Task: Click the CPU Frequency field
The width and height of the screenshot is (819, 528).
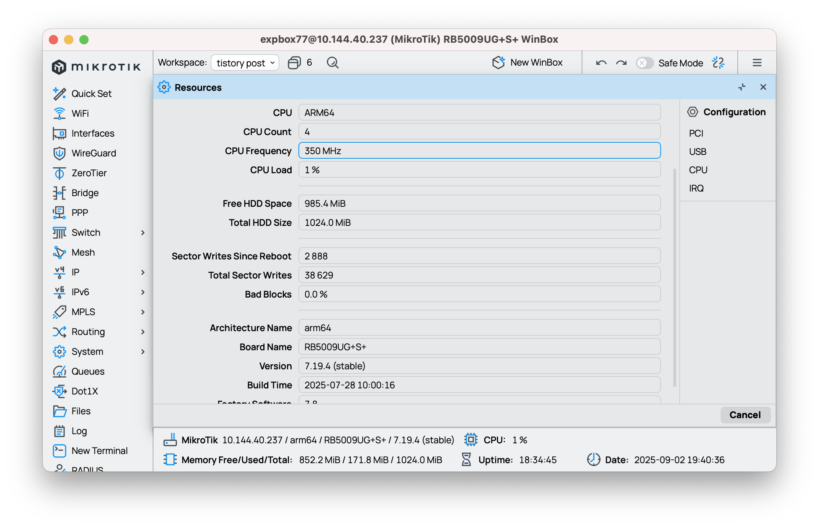Action: 480,151
